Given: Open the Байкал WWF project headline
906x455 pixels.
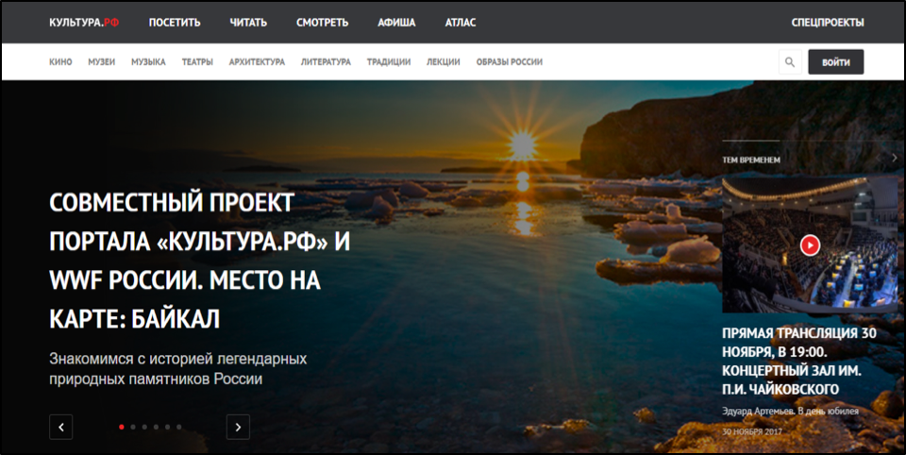Looking at the screenshot, I should (199, 261).
